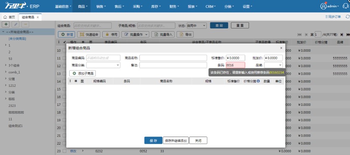Focus the 商品名称 input field
350x155 pixels.
[173, 58]
